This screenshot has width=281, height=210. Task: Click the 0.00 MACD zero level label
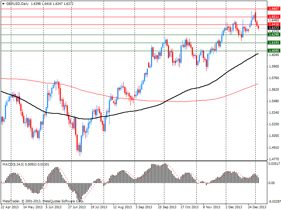pyautogui.click(x=272, y=183)
